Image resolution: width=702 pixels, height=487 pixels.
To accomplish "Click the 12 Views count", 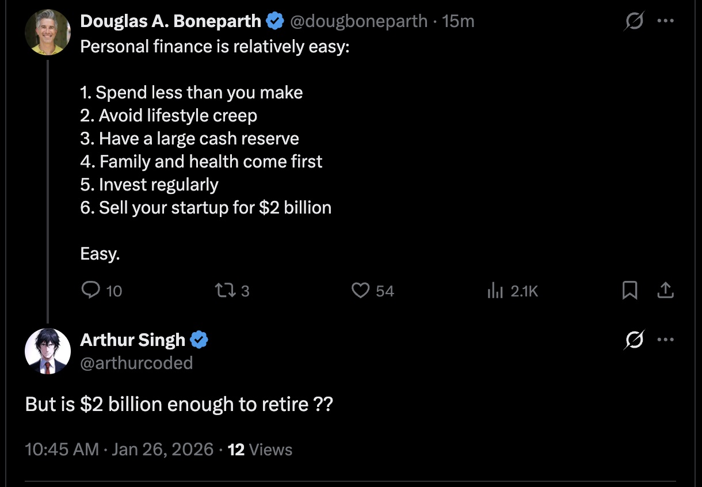I will tap(260, 450).
